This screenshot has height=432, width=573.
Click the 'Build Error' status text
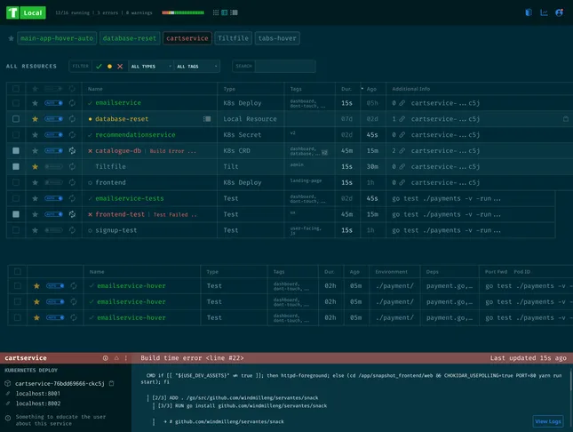(167, 151)
